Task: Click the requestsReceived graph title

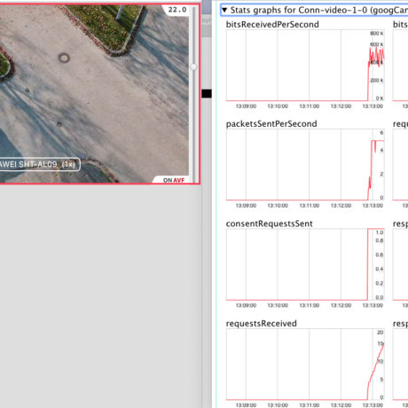Action: tap(262, 324)
